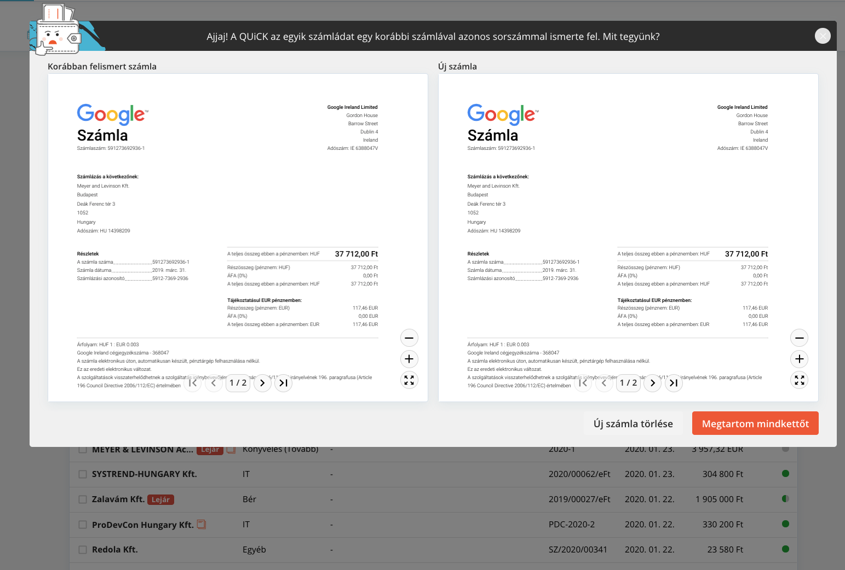Select invoice number SZ/2020/00341

tap(578, 550)
